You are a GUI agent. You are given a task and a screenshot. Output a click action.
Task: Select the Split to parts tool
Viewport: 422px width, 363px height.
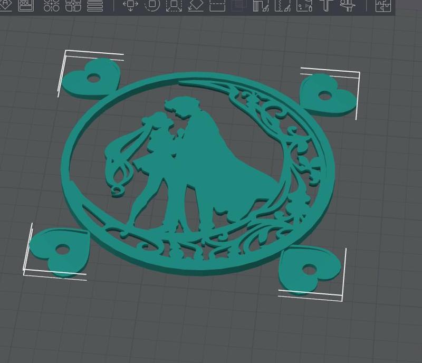pos(73,5)
